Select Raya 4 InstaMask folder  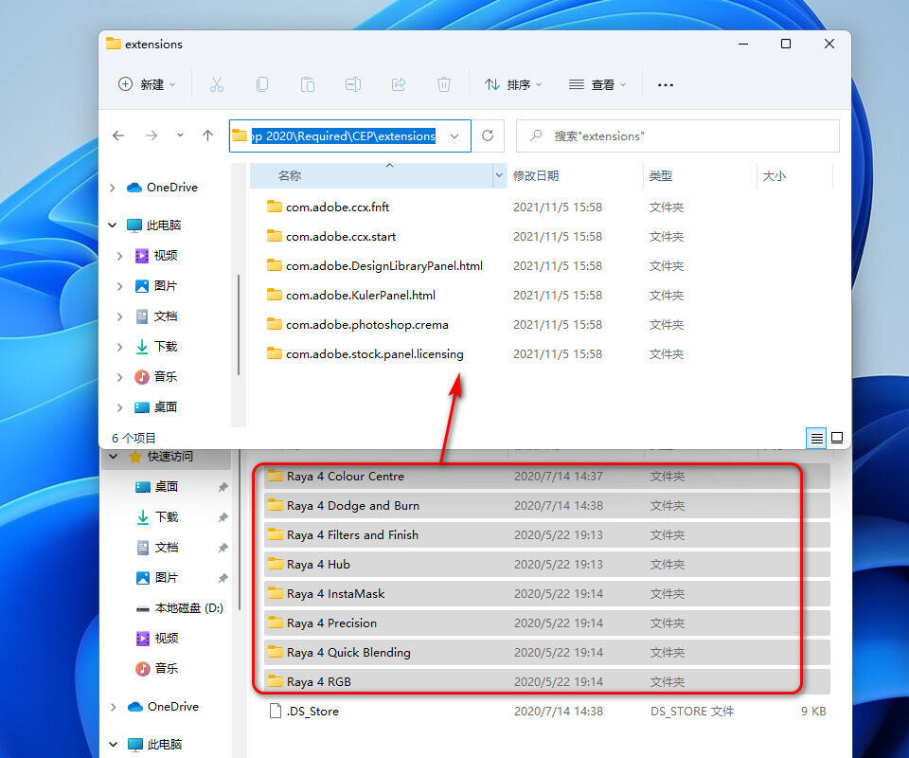(x=335, y=594)
